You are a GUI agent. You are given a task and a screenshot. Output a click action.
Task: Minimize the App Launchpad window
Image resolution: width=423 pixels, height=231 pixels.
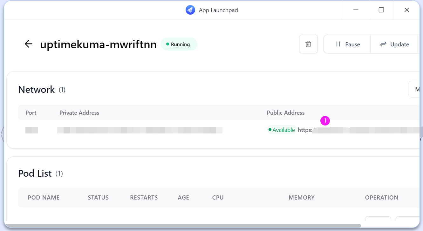(x=356, y=10)
